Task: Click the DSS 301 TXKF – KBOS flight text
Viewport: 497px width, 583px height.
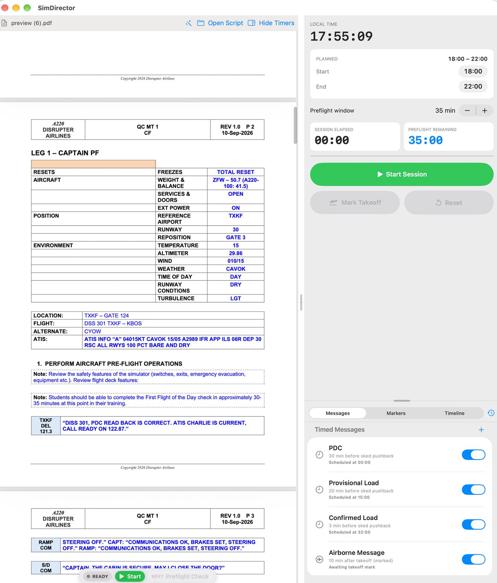Action: [x=113, y=323]
